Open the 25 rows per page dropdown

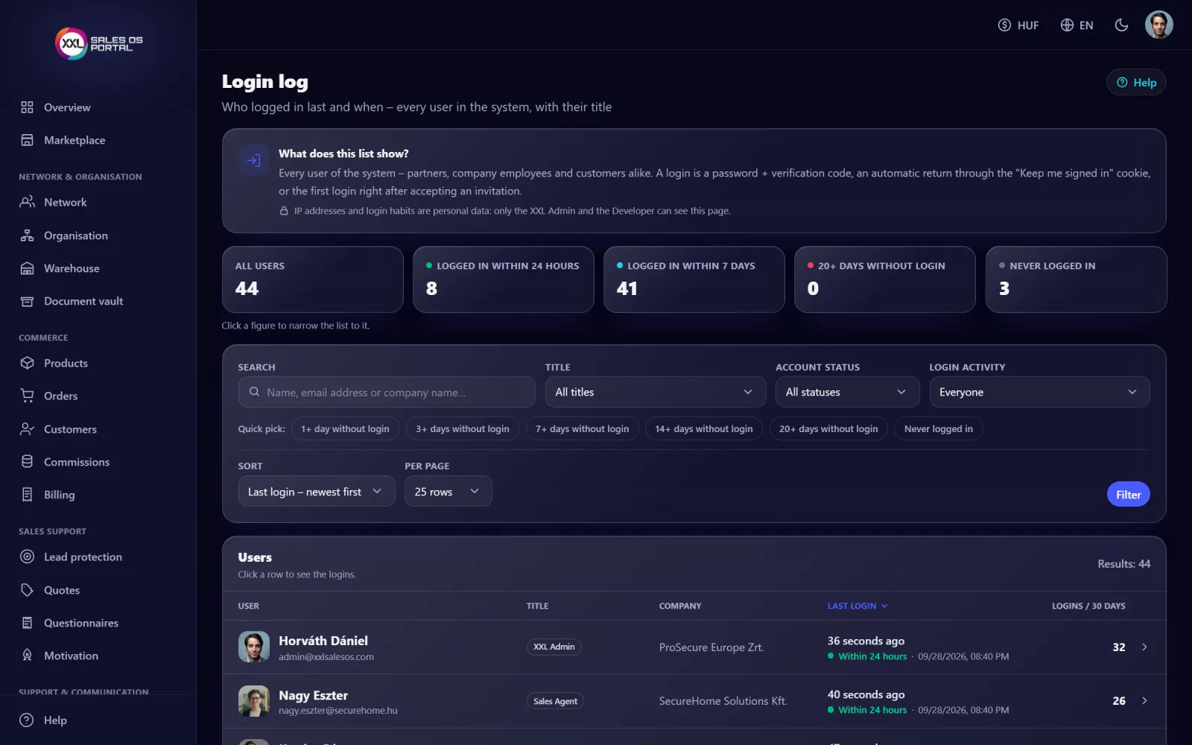[448, 492]
